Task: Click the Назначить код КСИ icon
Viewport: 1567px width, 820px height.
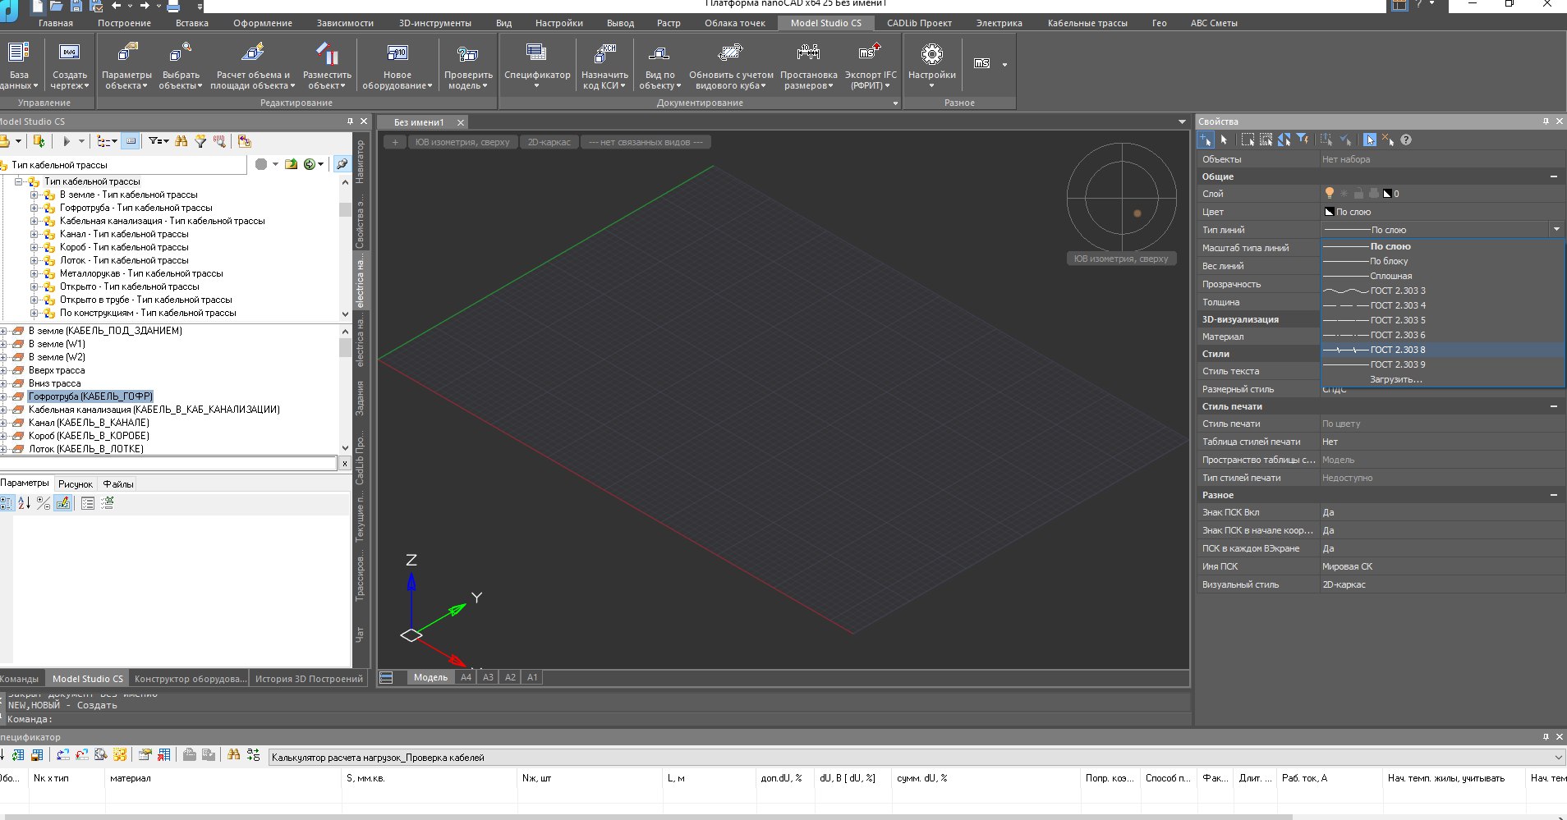Action: [x=604, y=55]
